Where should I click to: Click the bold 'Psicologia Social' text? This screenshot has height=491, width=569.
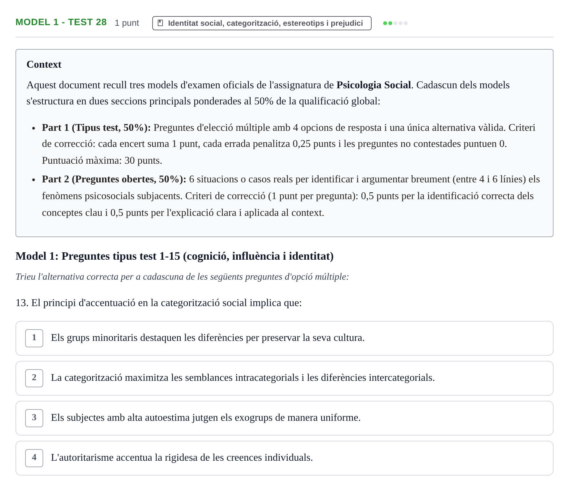click(374, 85)
